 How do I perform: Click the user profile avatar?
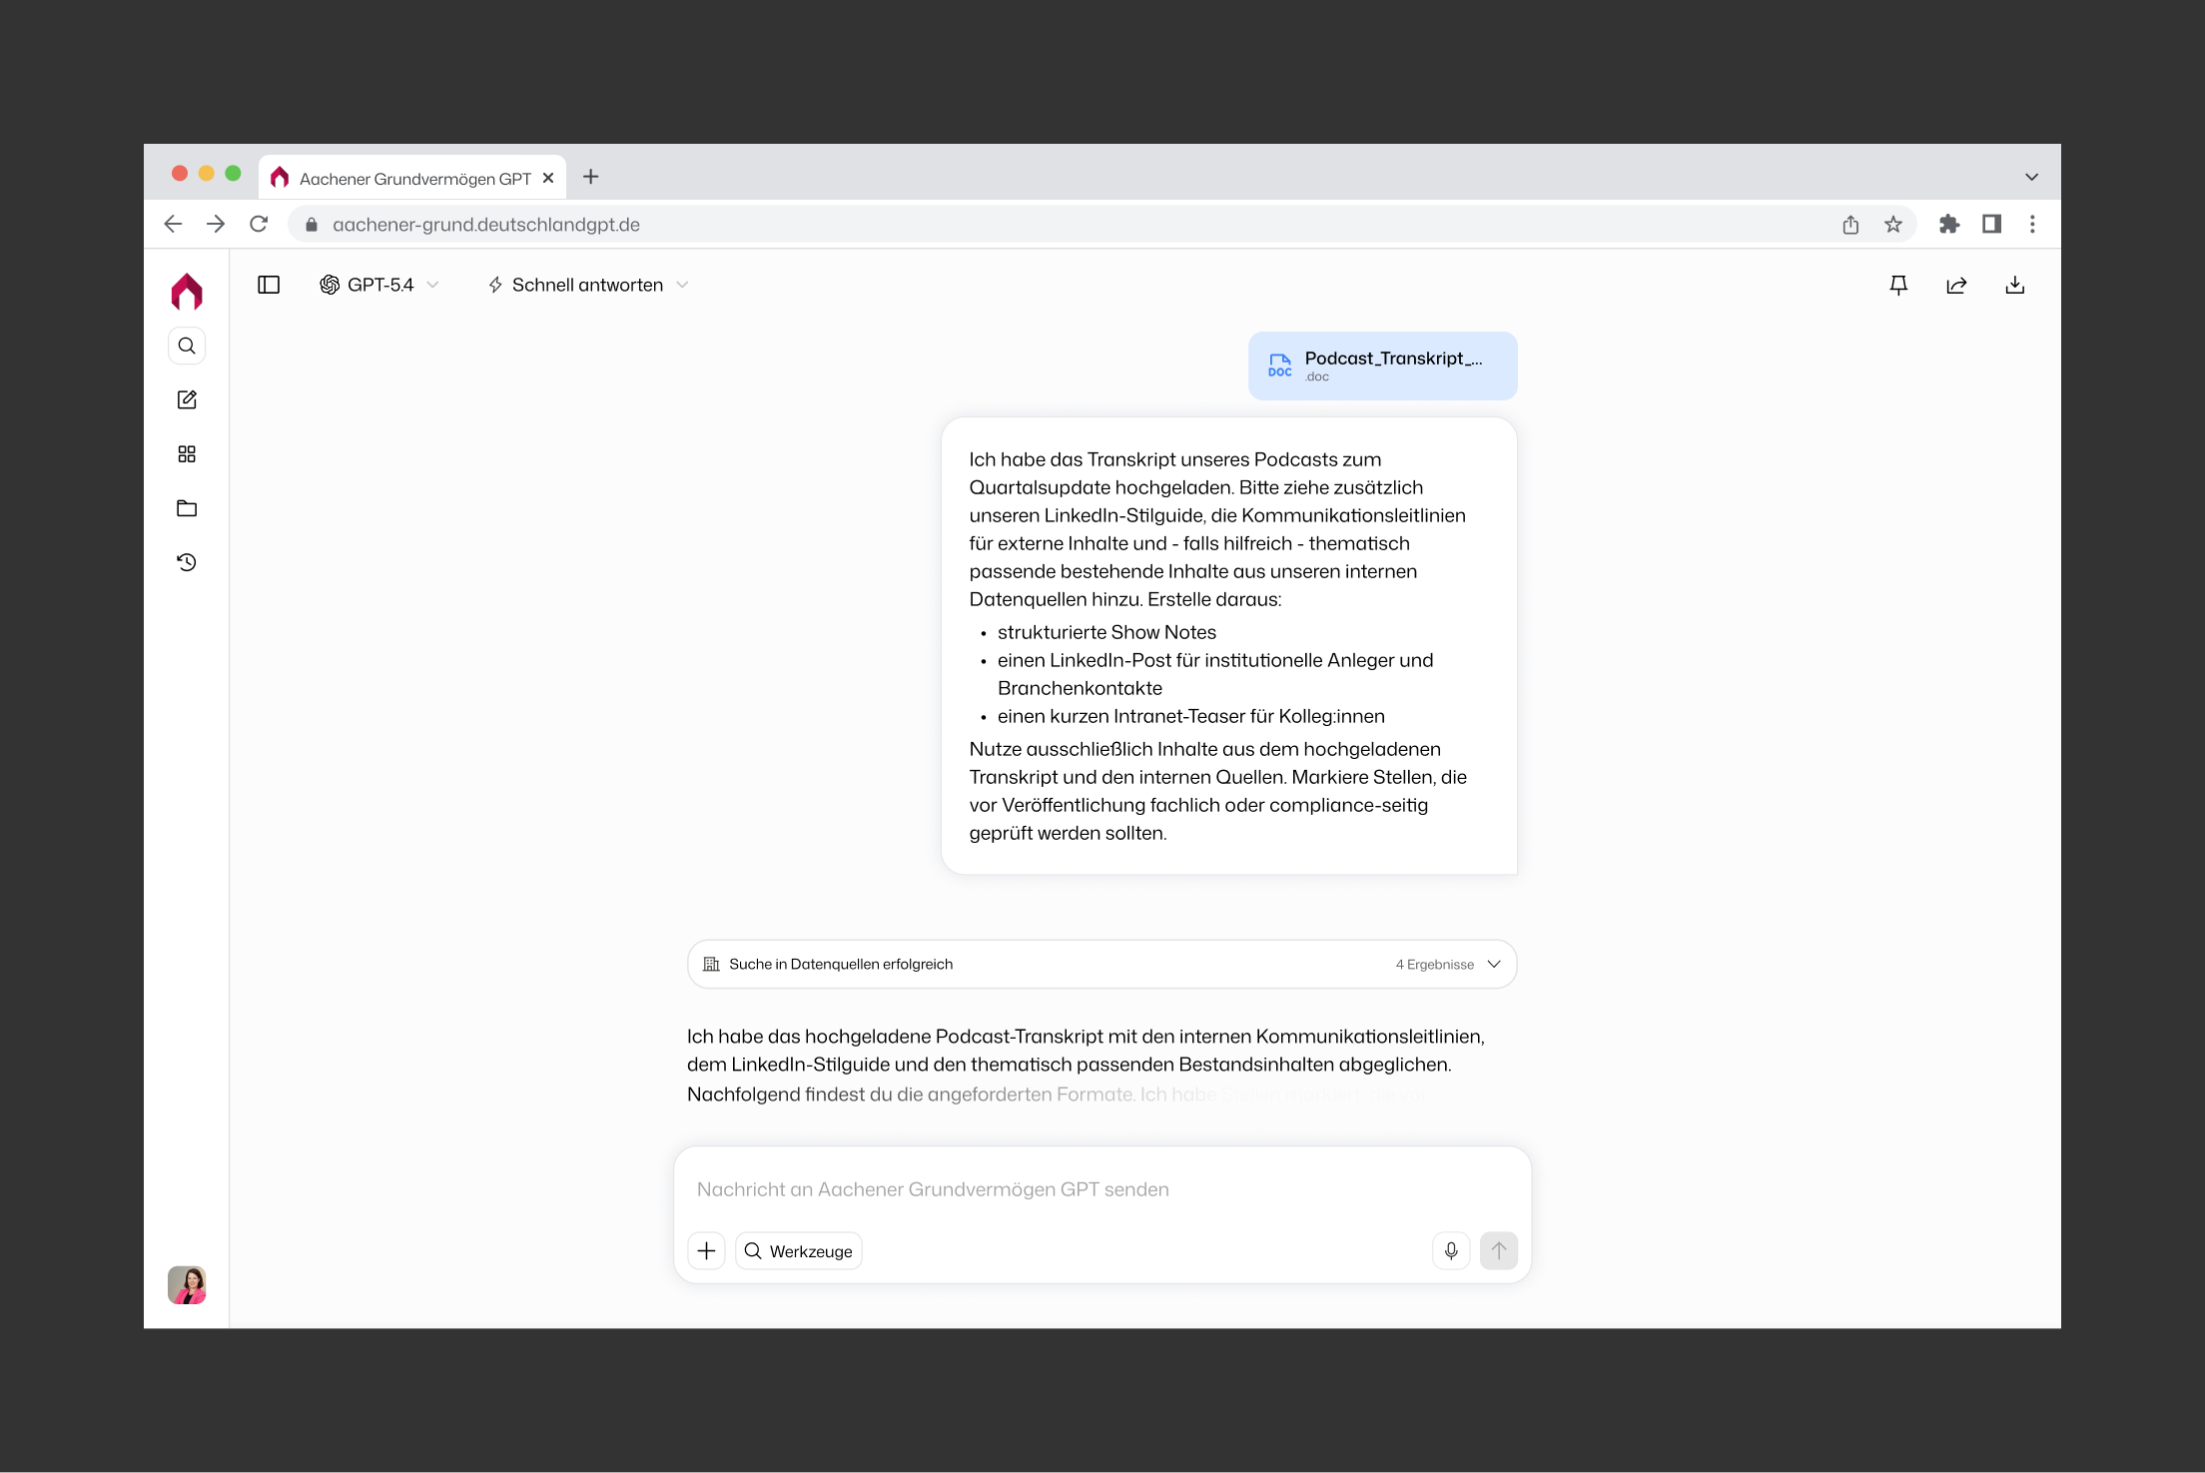pyautogui.click(x=187, y=1284)
